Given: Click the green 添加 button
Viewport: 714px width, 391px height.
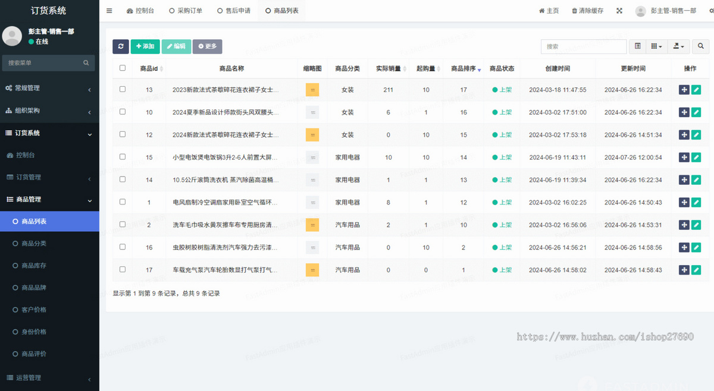Looking at the screenshot, I should 145,46.
